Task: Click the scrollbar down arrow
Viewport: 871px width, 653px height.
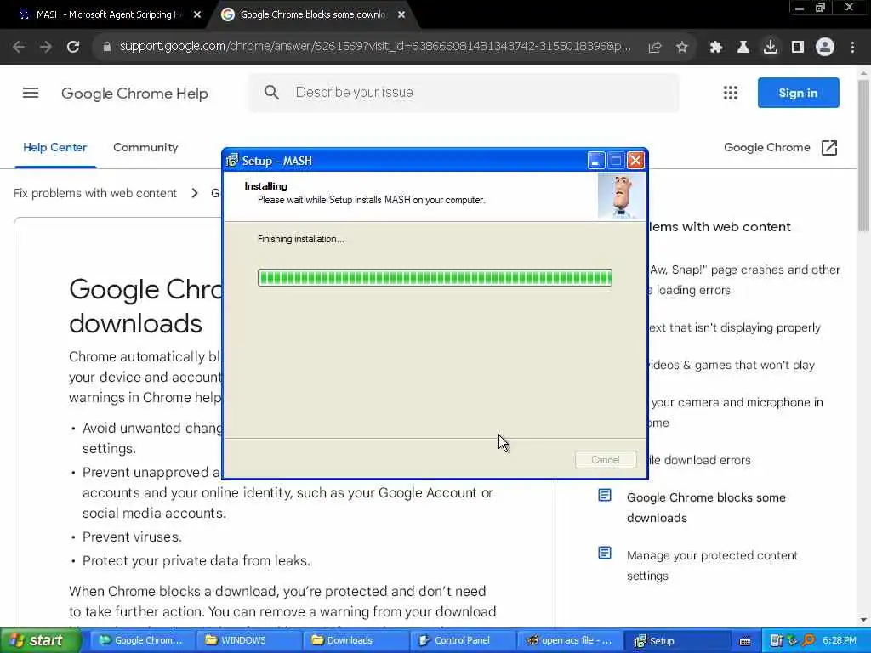Action: 863,620
